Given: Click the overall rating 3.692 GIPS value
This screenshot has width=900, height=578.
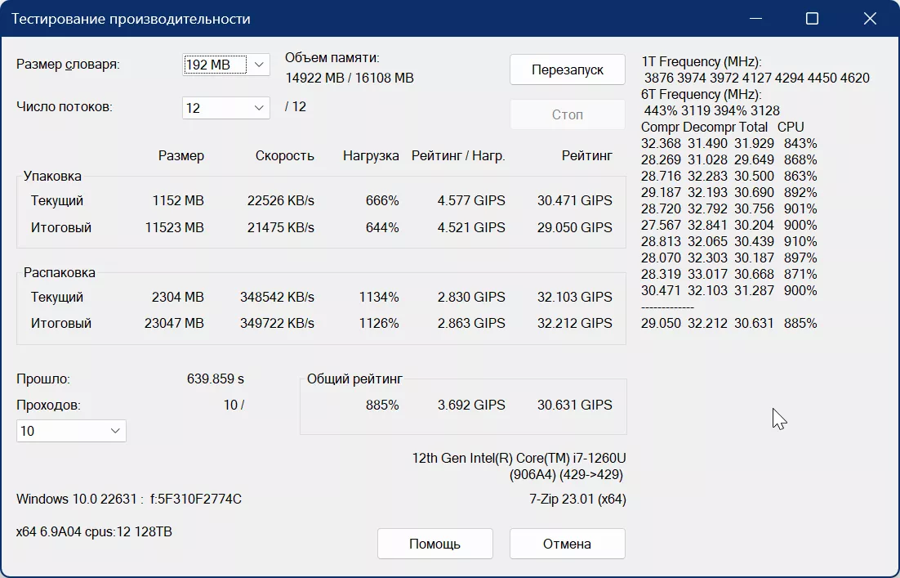Looking at the screenshot, I should [471, 405].
